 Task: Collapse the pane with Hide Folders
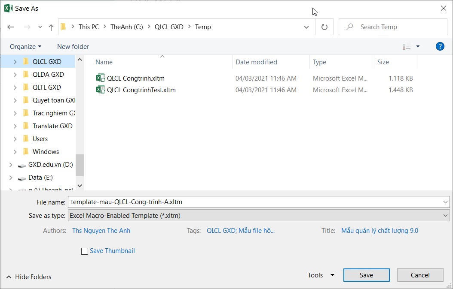28,277
